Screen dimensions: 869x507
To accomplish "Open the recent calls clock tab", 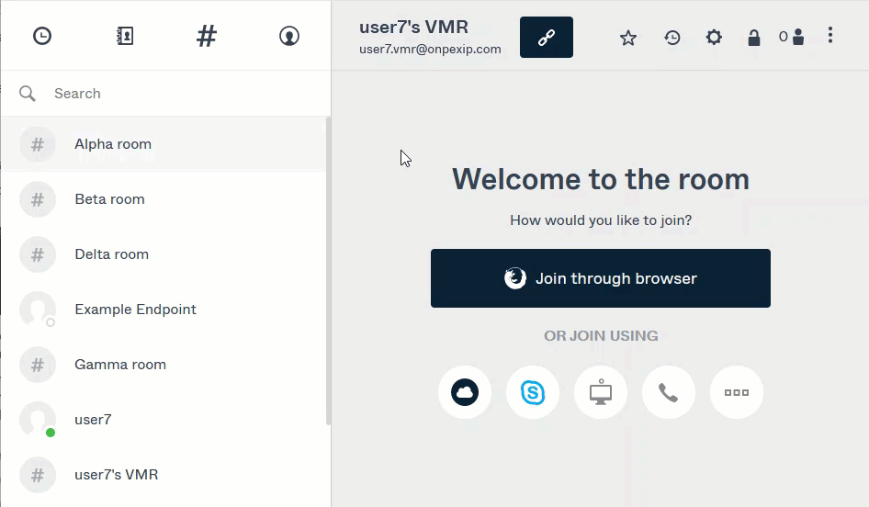I will point(42,36).
